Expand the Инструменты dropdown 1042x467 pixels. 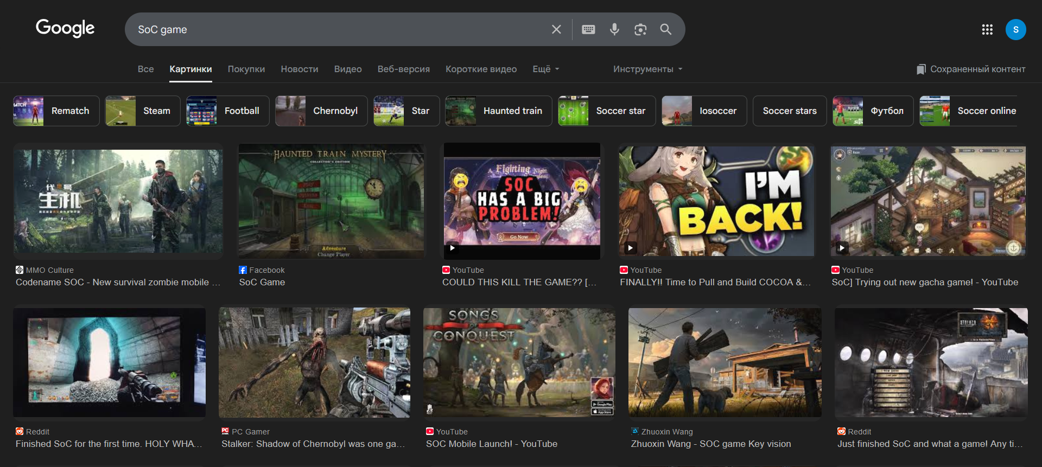pyautogui.click(x=648, y=69)
